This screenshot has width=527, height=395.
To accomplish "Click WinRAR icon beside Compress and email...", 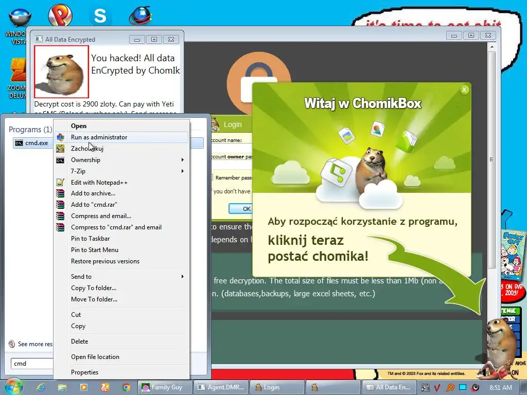I will (60, 216).
